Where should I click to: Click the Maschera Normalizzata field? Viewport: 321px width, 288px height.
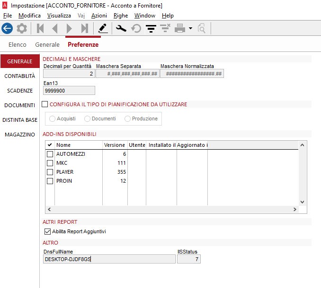tap(192, 74)
